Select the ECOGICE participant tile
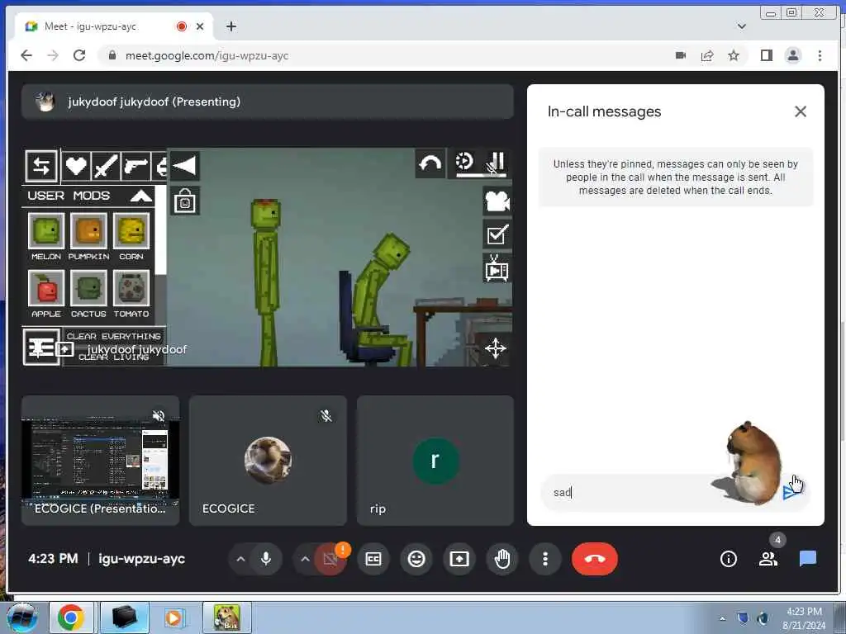Viewport: 846px width, 634px height. (x=268, y=461)
